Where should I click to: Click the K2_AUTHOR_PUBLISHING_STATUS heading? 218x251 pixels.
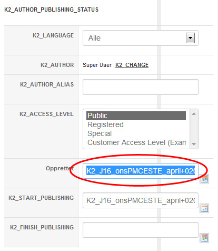point(52,9)
